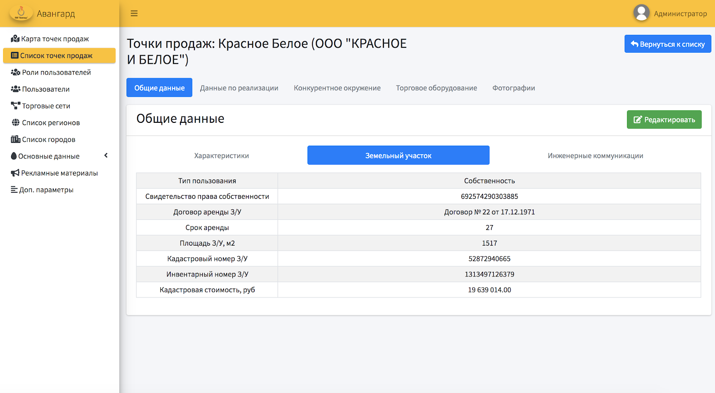Click Договор № 22 от 17.12.1971 cell
The height and width of the screenshot is (393, 715).
click(489, 212)
